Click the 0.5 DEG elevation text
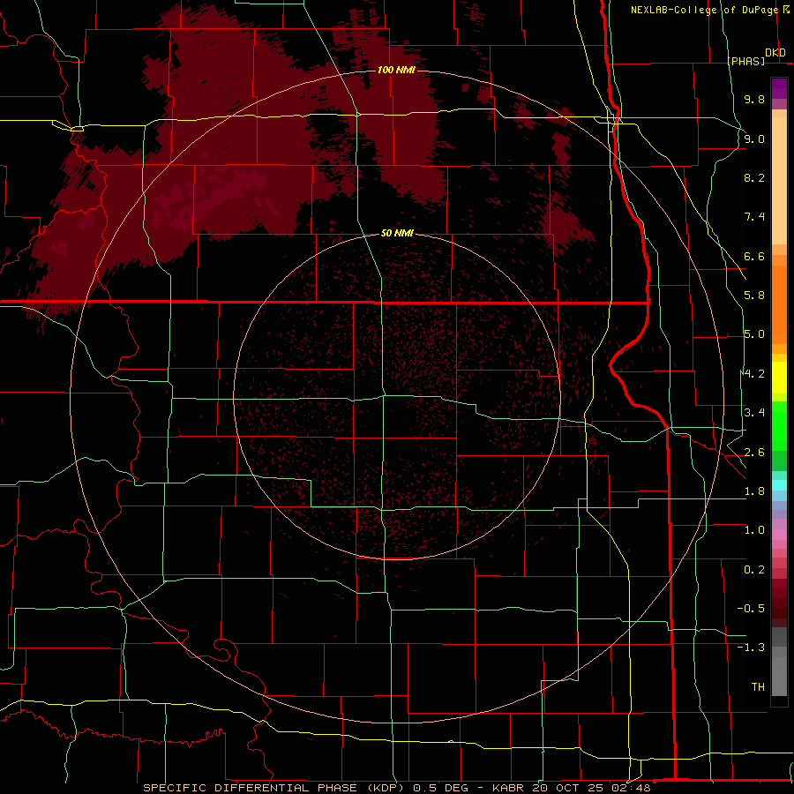 [x=440, y=788]
